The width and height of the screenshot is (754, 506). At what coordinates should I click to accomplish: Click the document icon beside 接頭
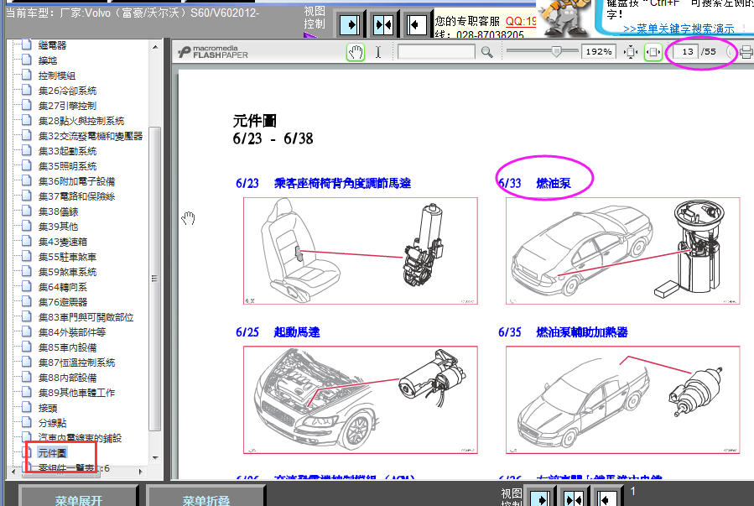[27, 408]
